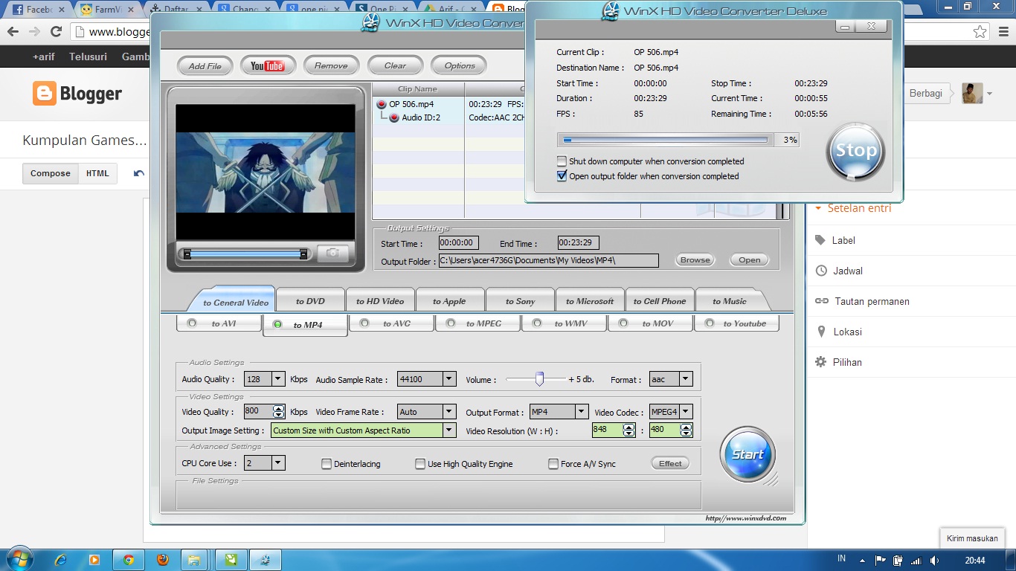The image size is (1016, 571).
Task: Click the red marker beside Audio ID:2
Action: pos(394,117)
